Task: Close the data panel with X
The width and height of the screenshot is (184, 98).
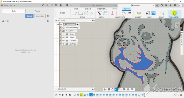Action: [x=52, y=5]
